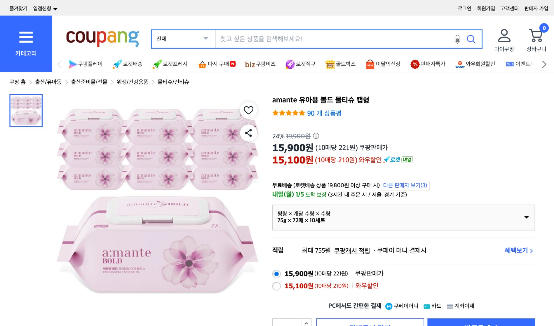
Task: Select the 15,900원 쿠팡판매가 option
Action: (x=276, y=274)
